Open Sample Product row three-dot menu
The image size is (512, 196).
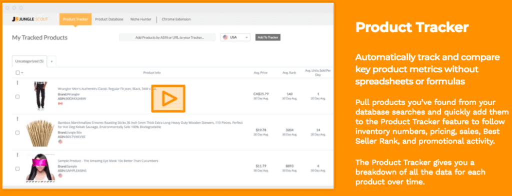[17, 155]
